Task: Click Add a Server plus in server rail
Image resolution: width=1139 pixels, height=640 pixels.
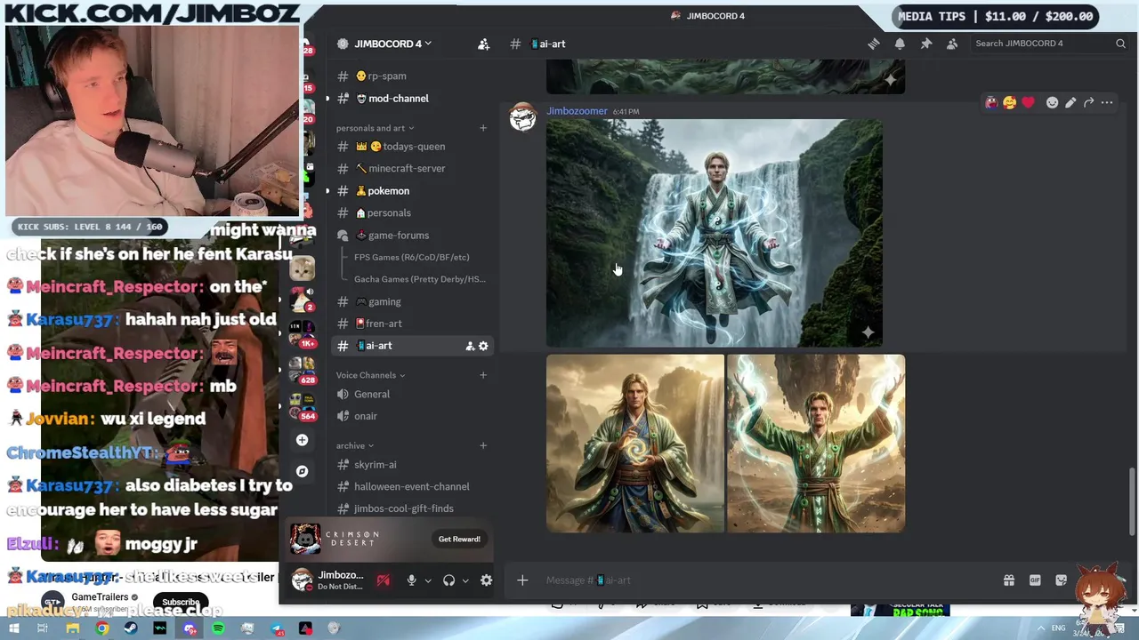Action: [x=302, y=440]
